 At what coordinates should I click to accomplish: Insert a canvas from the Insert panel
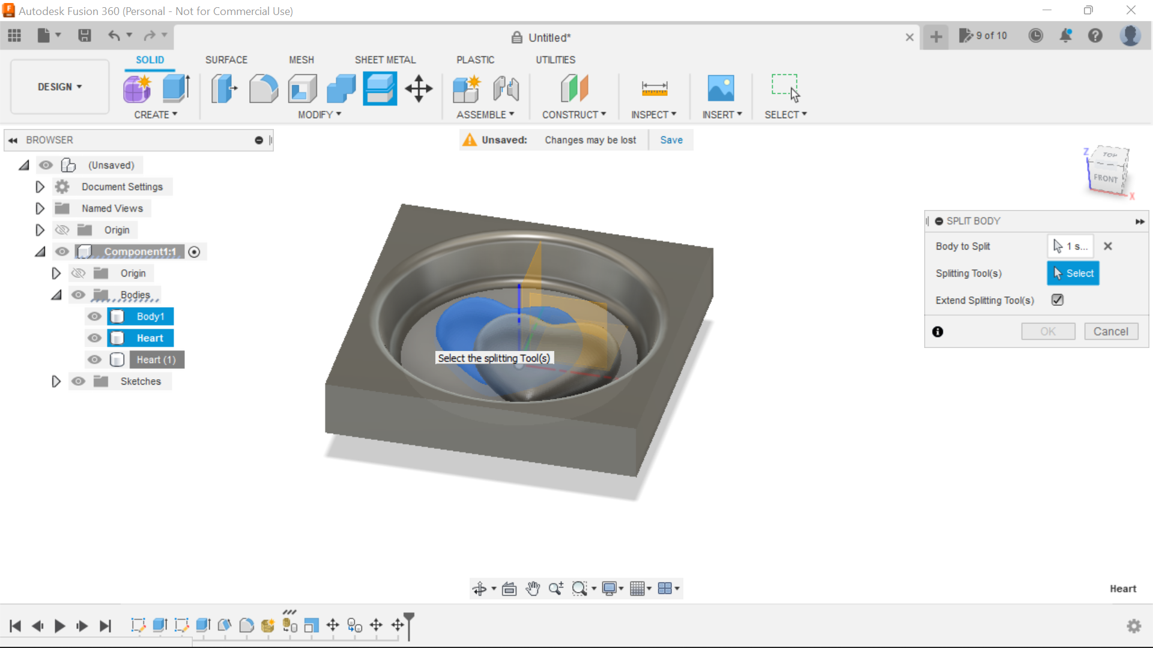721,88
